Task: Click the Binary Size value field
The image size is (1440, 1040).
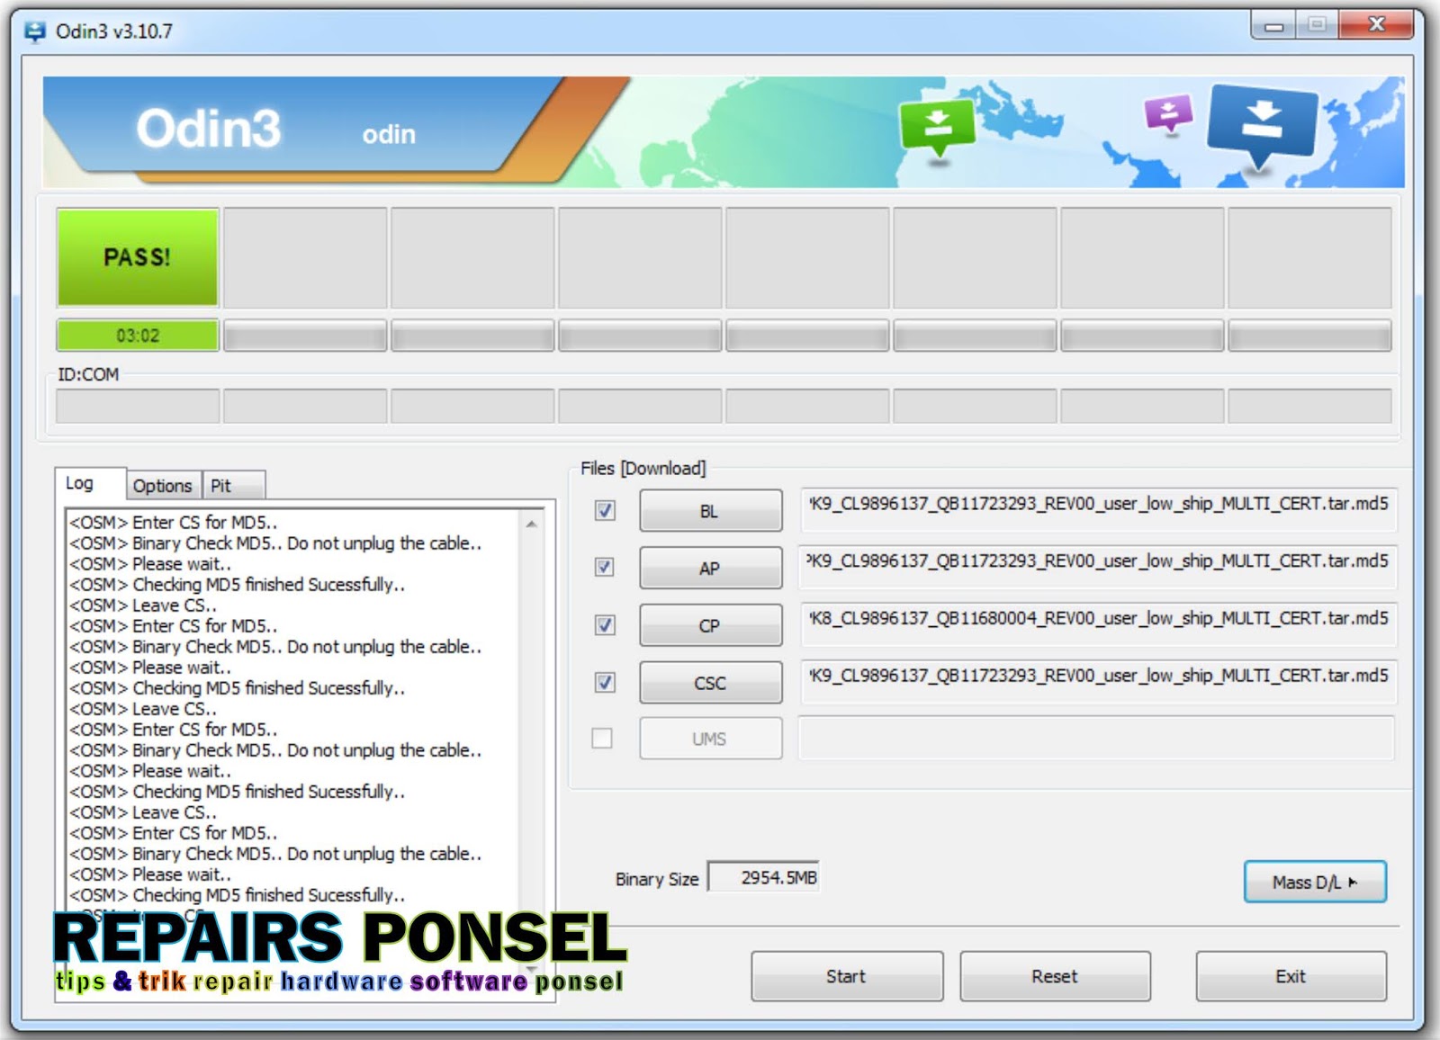Action: pyautogui.click(x=763, y=877)
